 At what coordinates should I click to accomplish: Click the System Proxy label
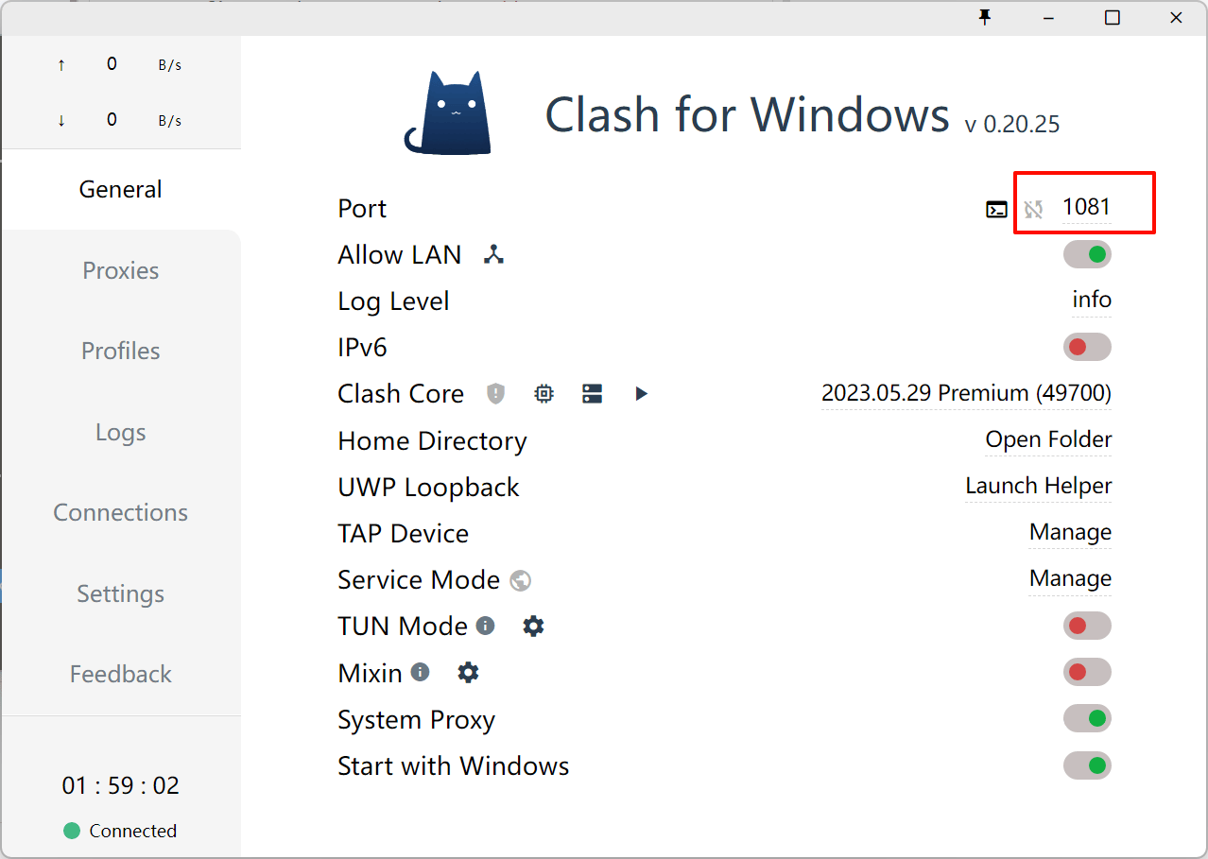tap(416, 720)
